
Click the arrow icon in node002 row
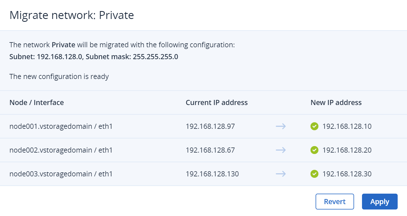coord(281,150)
